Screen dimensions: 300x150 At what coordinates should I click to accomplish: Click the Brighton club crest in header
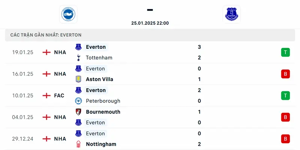(68, 14)
